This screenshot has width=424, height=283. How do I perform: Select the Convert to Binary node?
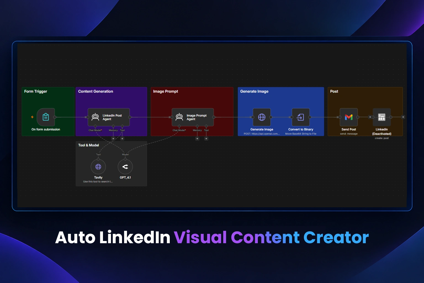tap(301, 117)
